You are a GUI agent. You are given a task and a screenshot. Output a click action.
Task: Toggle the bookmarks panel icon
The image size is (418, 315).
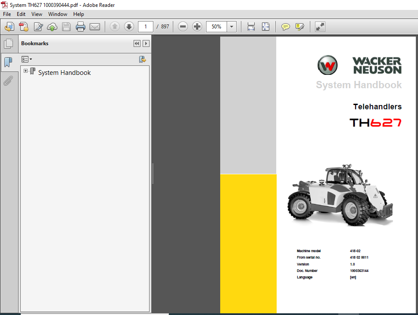9,62
